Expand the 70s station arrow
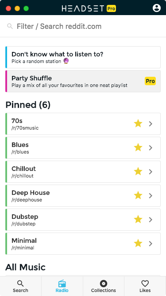The height and width of the screenshot is (296, 166). pyautogui.click(x=151, y=124)
